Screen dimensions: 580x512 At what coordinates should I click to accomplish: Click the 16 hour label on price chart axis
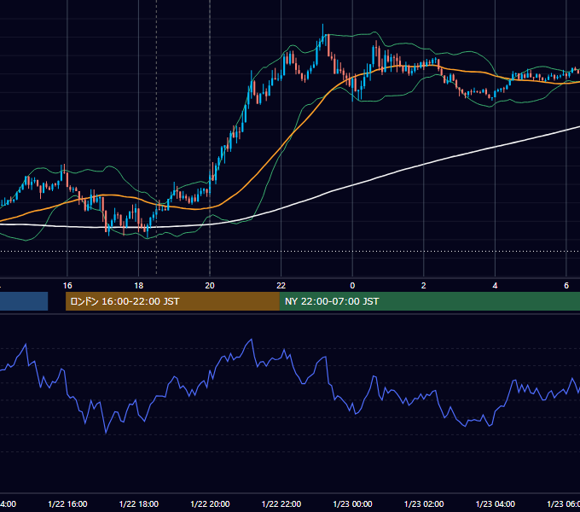(x=67, y=286)
